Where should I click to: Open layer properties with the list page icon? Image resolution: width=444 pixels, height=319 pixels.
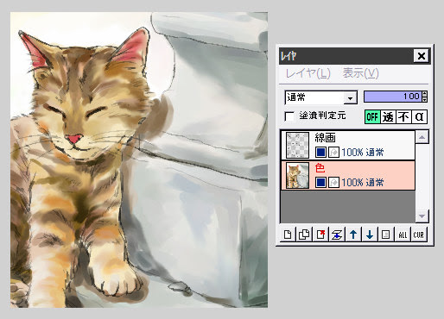[x=386, y=235]
